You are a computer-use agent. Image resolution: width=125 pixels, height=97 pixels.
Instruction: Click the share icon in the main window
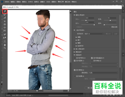point(122,6)
